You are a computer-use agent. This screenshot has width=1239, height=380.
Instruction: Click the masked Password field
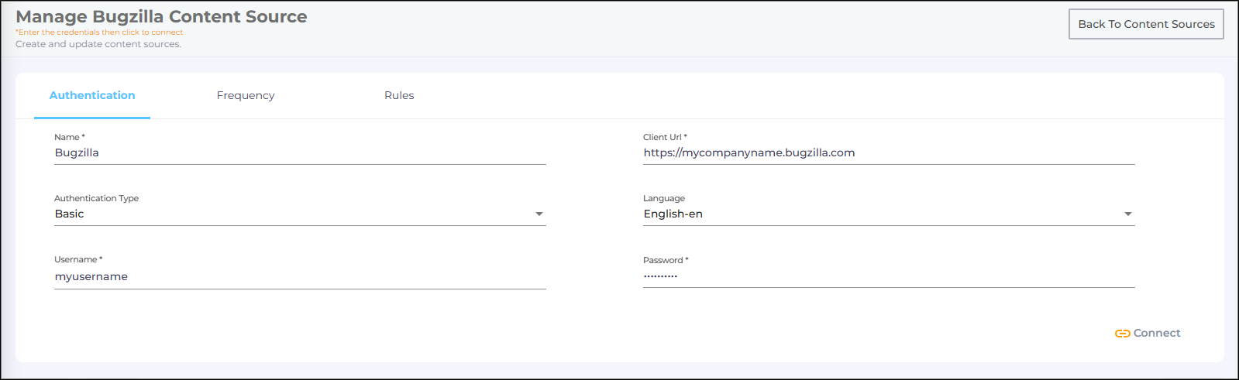click(888, 276)
